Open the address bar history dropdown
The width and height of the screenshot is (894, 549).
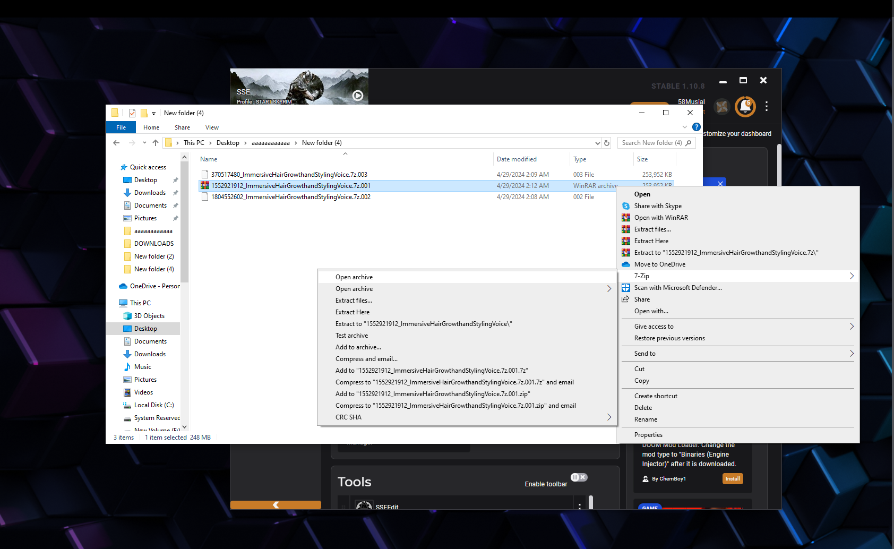pos(597,143)
